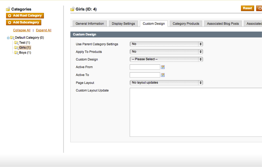Switch to General Information tab
The width and height of the screenshot is (262, 167).
point(90,24)
